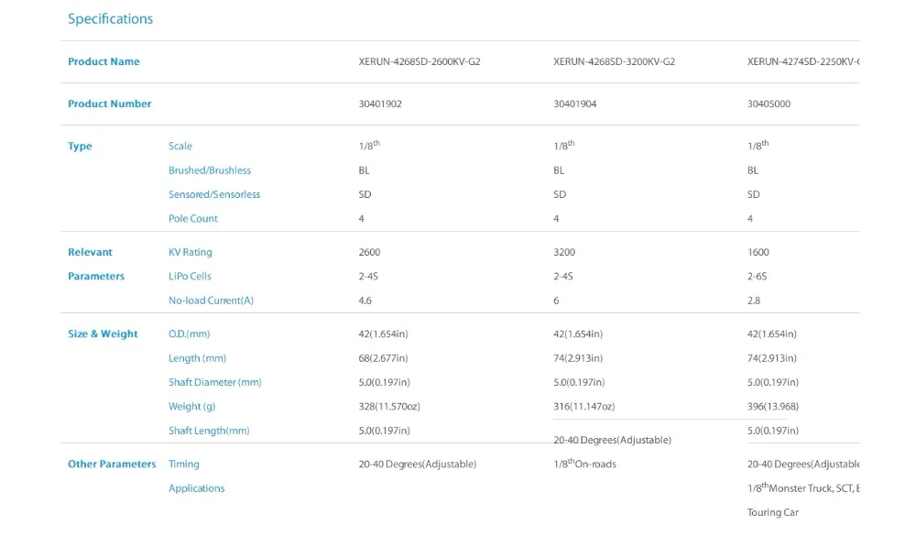Click the Specifications heading

(x=111, y=18)
